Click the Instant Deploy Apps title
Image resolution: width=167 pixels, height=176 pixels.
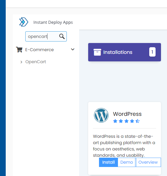pyautogui.click(x=53, y=22)
